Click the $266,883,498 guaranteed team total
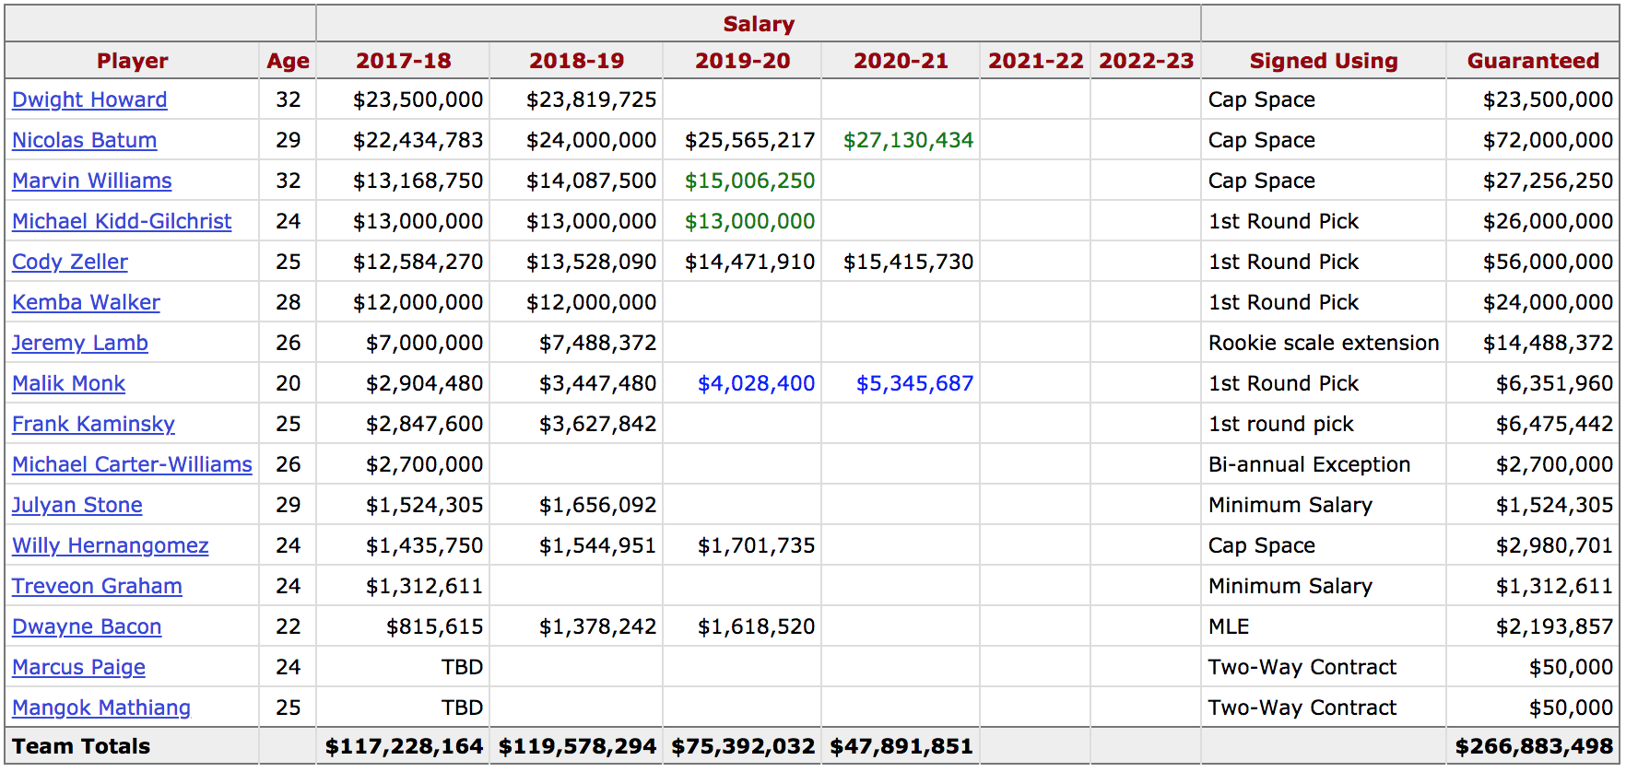The width and height of the screenshot is (1626, 772). point(1534,746)
